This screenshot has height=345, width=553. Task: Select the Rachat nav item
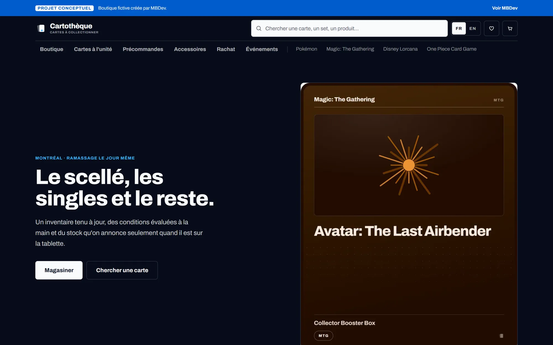(226, 49)
